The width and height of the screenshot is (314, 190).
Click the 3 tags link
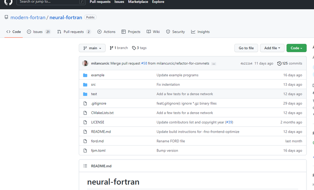[139, 48]
